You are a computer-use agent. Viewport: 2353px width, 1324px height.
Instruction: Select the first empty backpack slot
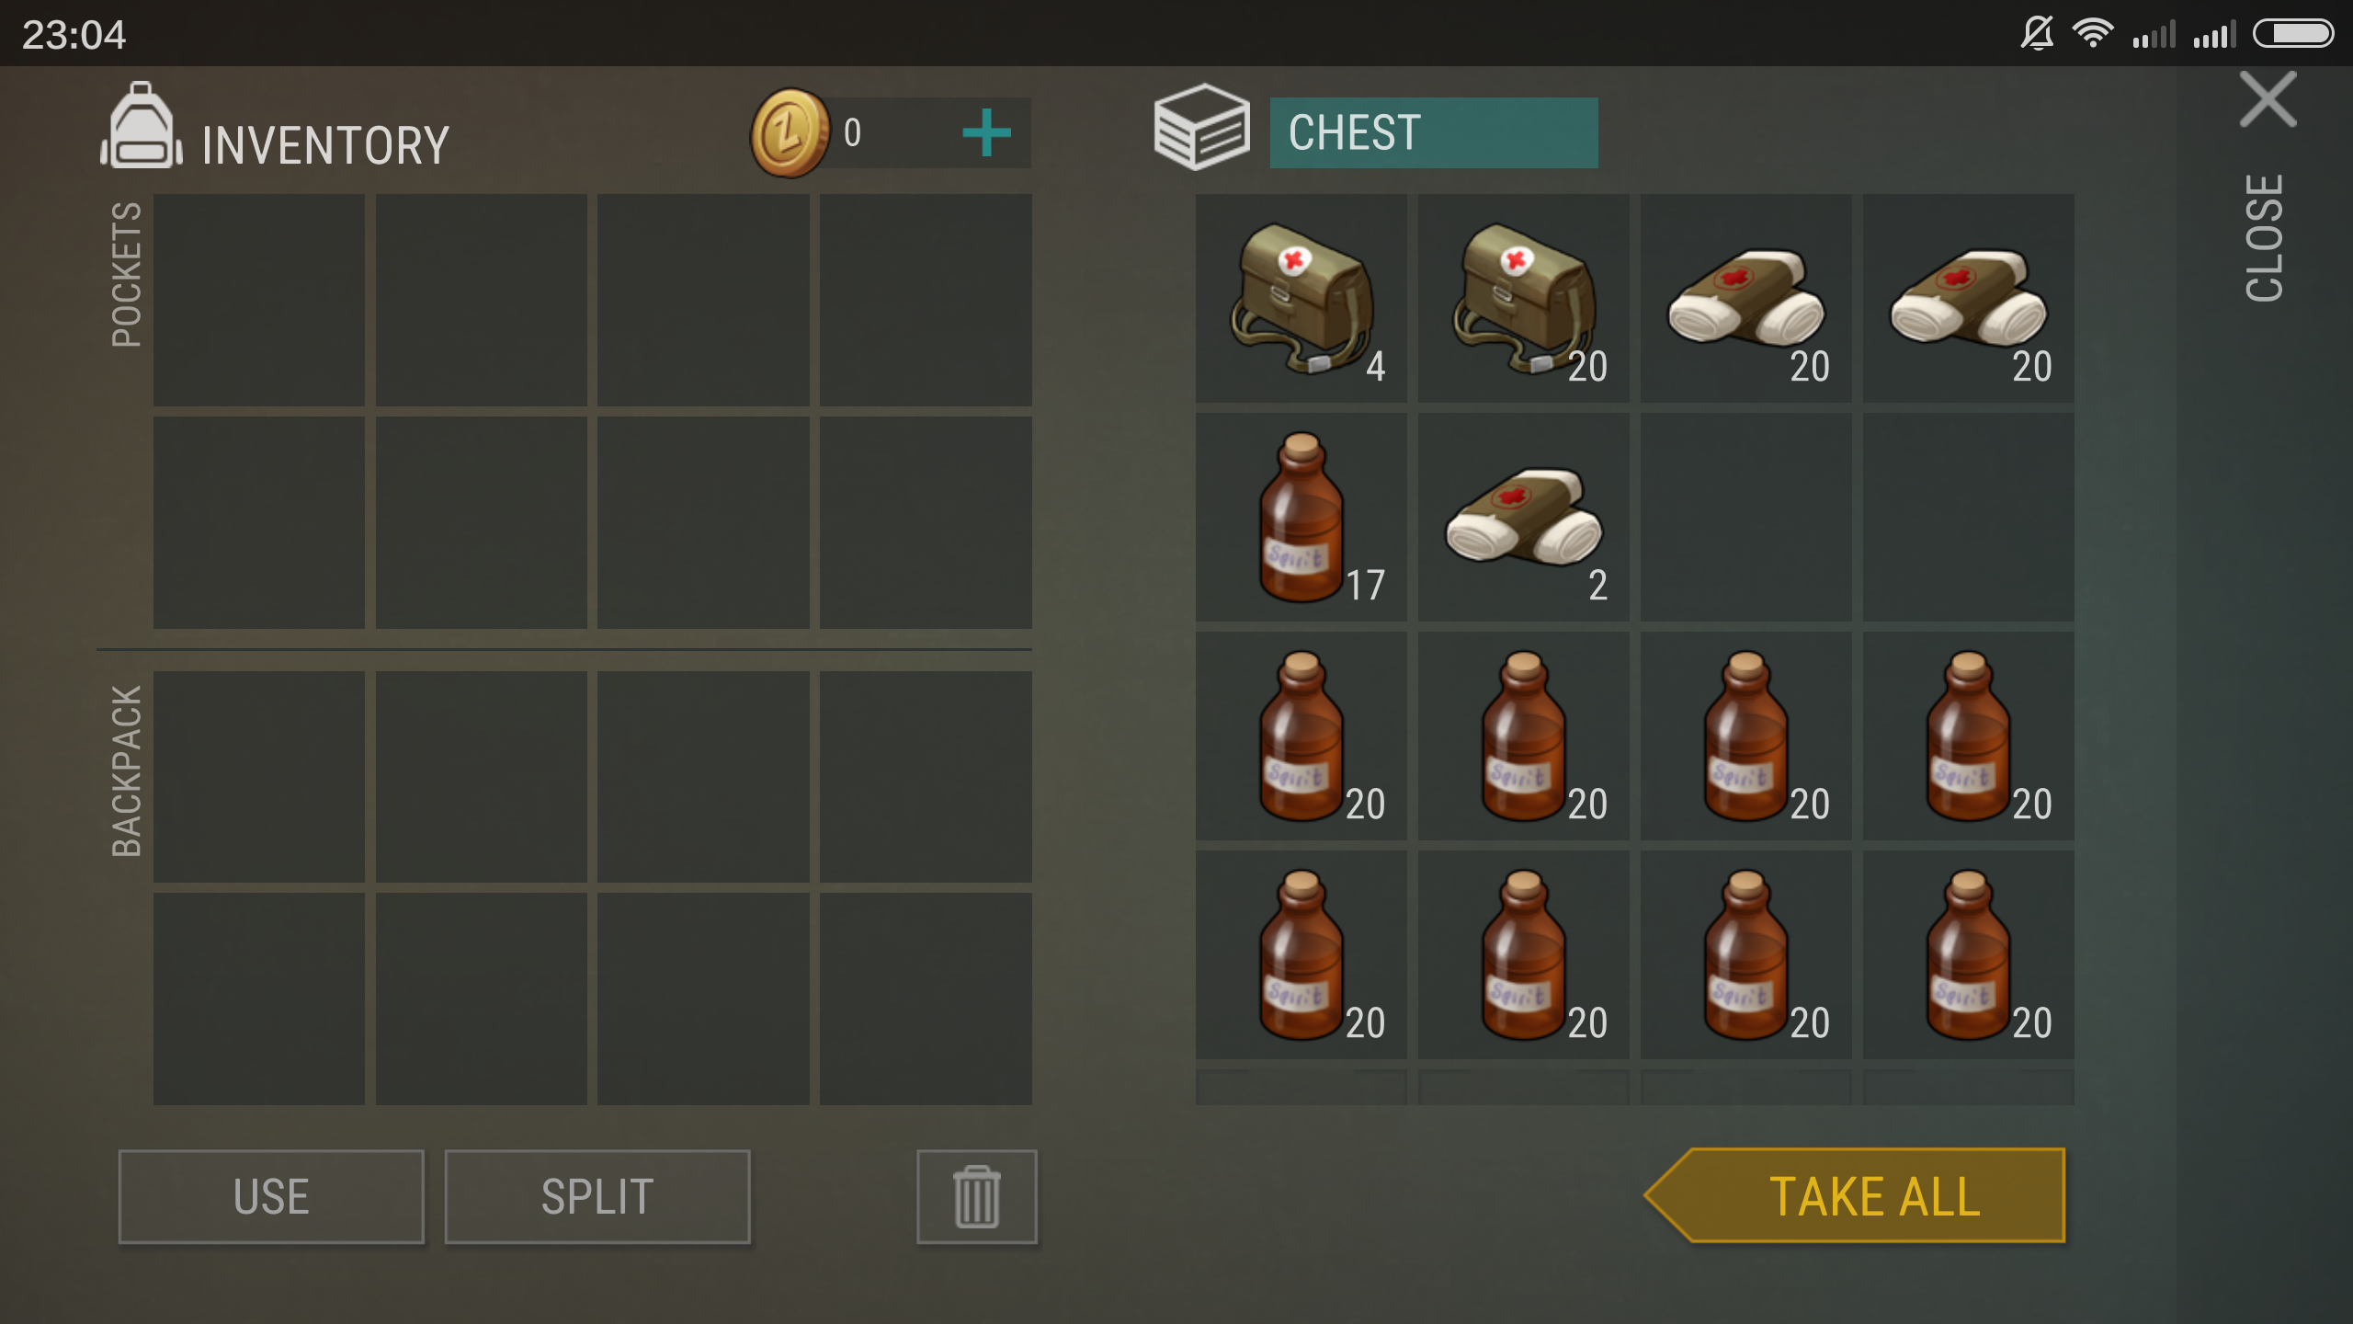[258, 776]
